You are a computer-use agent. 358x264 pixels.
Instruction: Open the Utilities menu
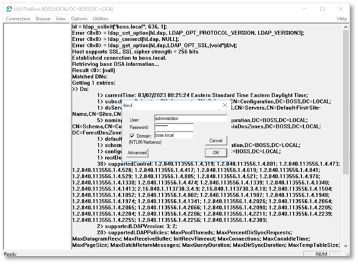[x=100, y=19]
